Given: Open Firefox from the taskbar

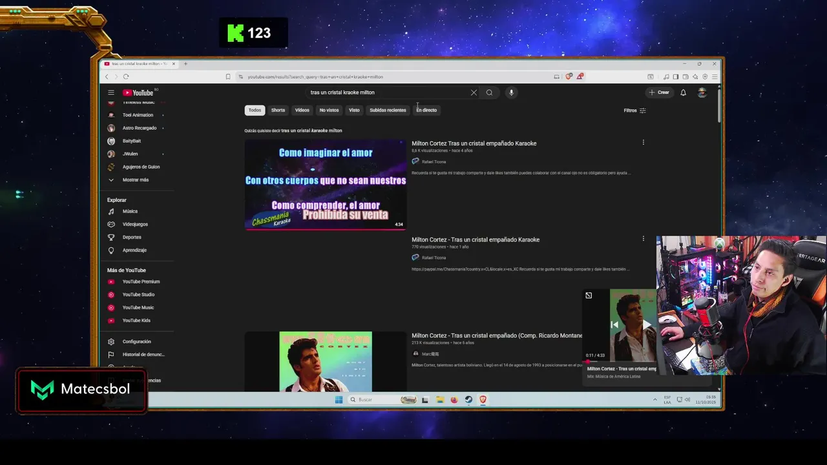Looking at the screenshot, I should coord(454,400).
